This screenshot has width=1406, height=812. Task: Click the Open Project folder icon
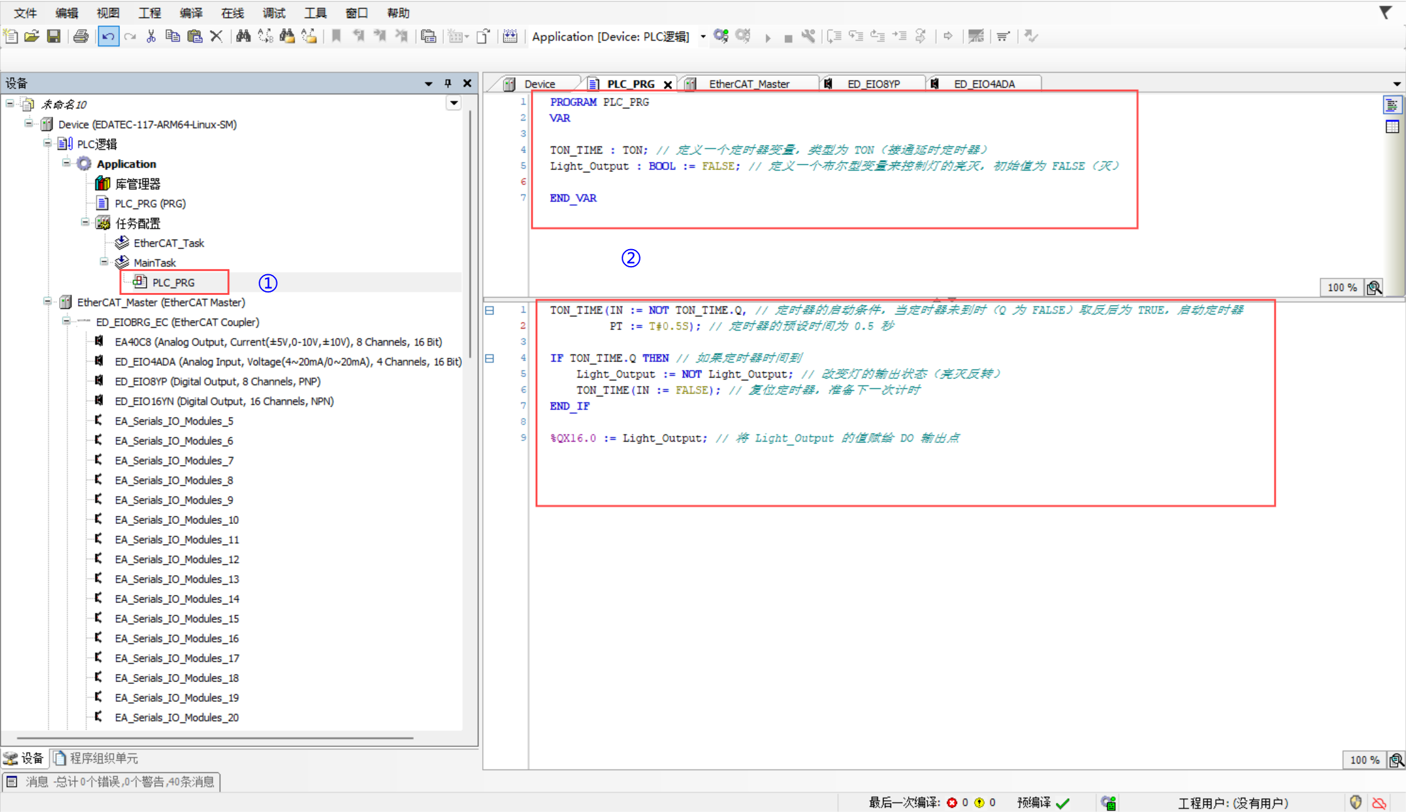coord(31,36)
